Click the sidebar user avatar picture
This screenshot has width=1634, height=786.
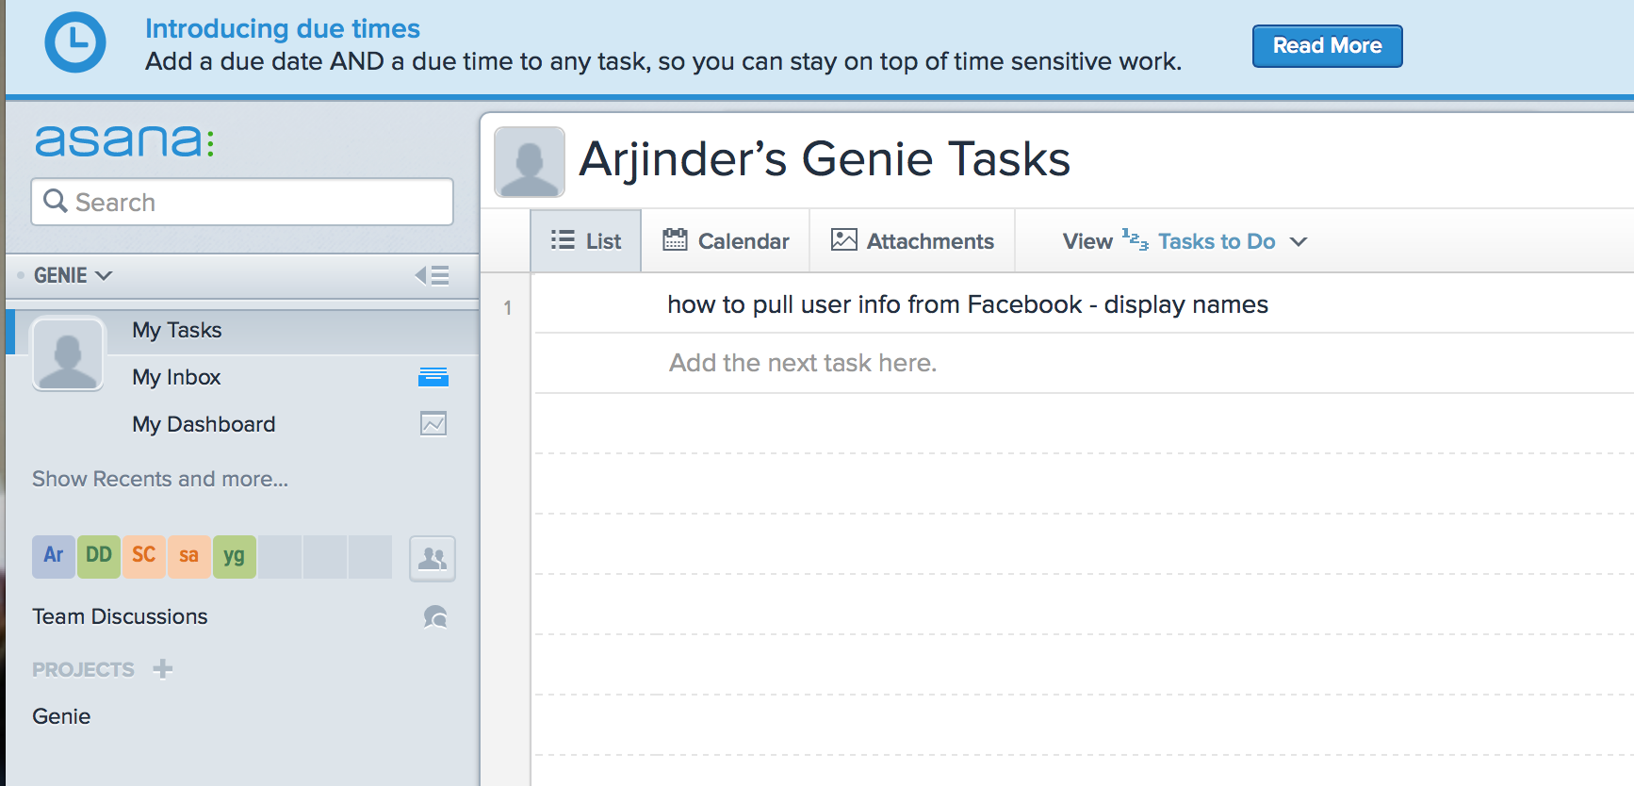68,354
